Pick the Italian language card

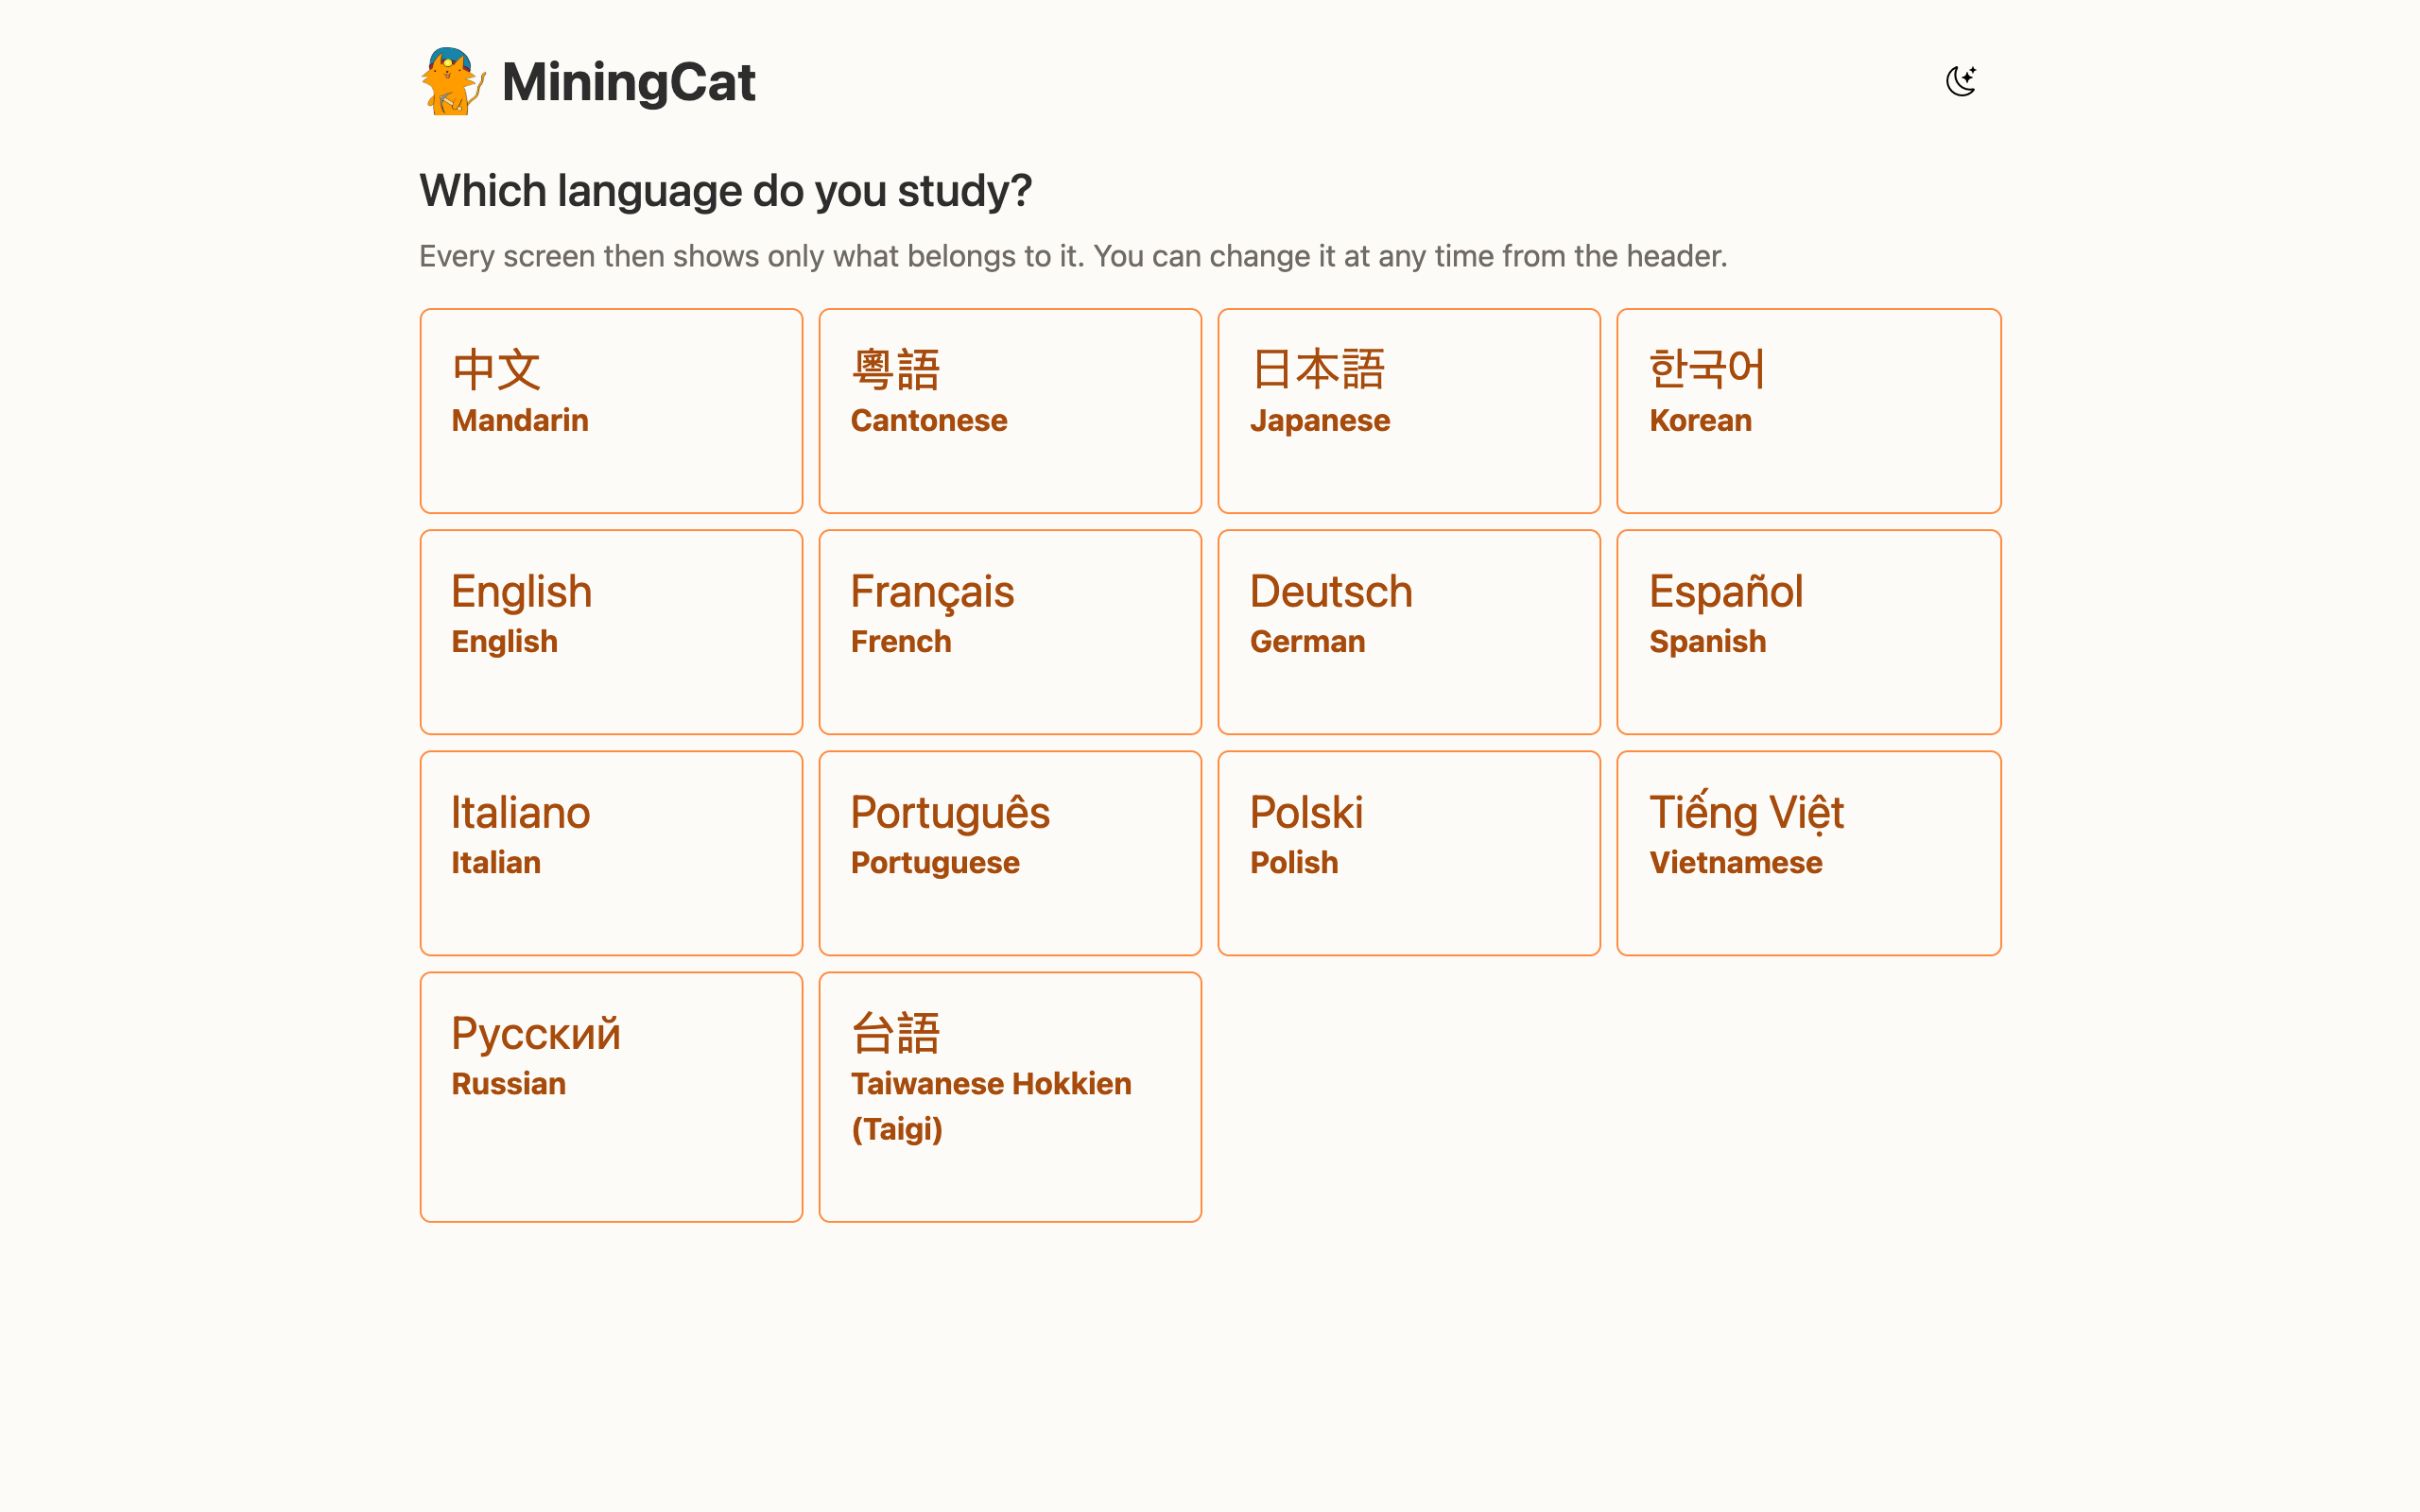pos(611,853)
